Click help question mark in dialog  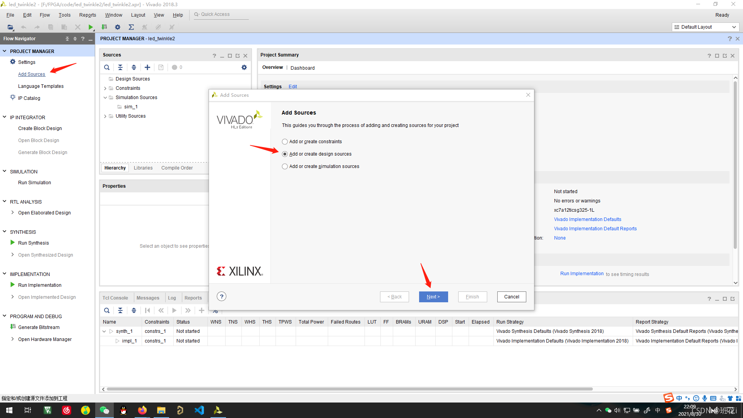[x=221, y=296]
